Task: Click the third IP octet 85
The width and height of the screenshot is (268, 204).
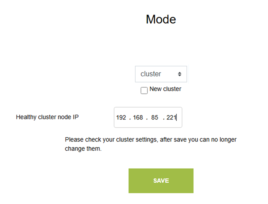Action: click(x=155, y=118)
